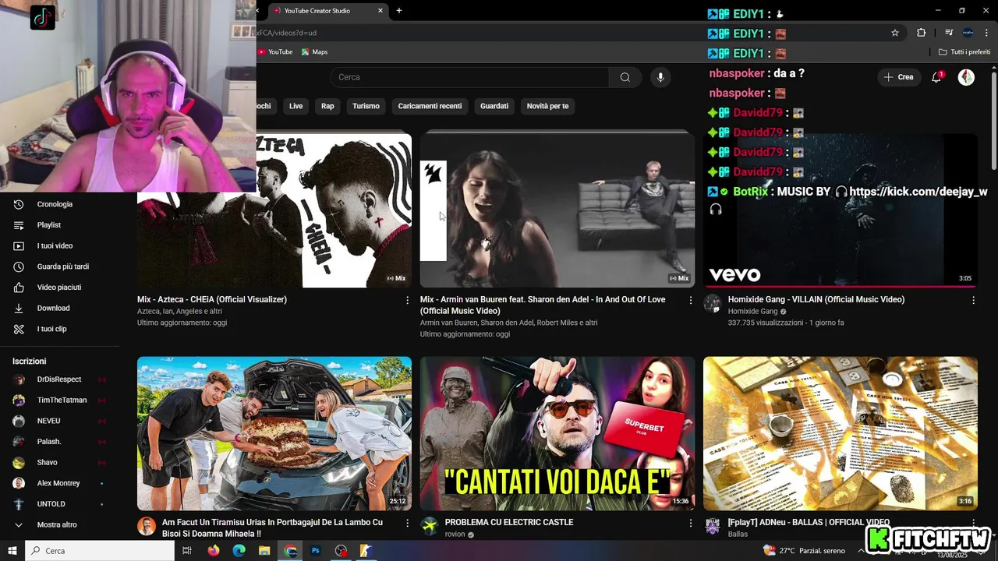Show hidden system tray icons
The image size is (998, 561).
click(x=861, y=551)
